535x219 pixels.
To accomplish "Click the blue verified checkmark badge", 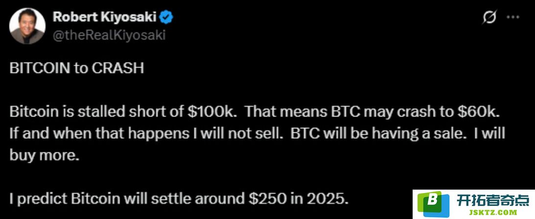I will pyautogui.click(x=167, y=17).
